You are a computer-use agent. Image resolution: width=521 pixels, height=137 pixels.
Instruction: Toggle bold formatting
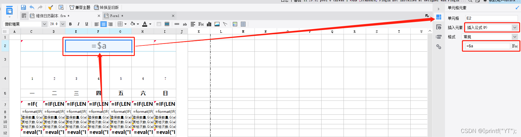coord(70,24)
